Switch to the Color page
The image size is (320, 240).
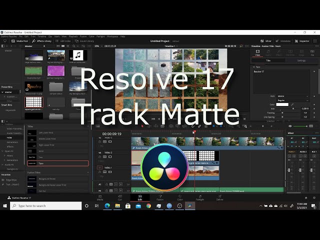tap(180, 198)
